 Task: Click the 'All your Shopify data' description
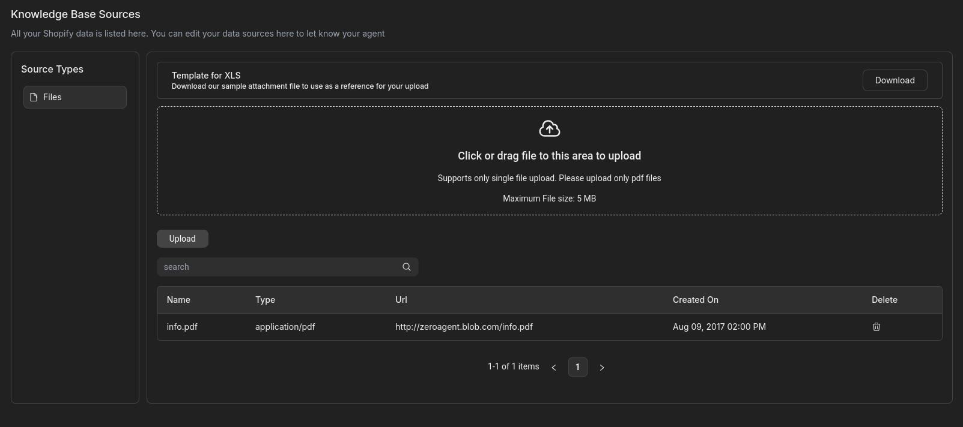point(198,34)
